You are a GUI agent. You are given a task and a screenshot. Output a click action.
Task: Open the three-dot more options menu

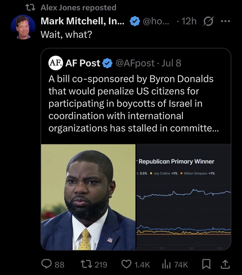click(x=225, y=21)
